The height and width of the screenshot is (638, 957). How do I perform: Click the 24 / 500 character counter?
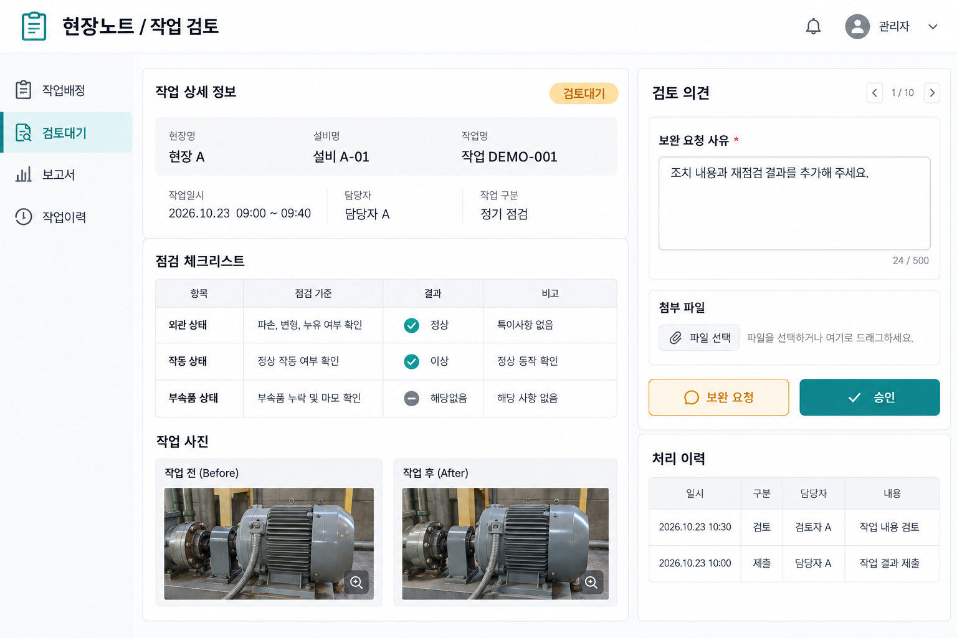point(911,260)
